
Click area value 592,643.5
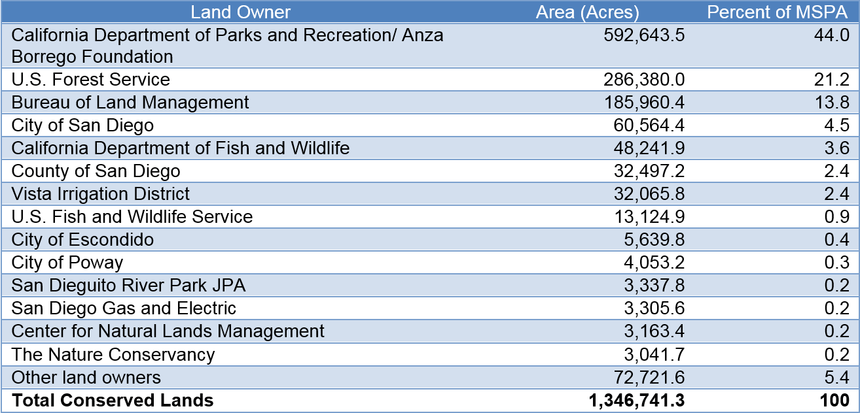[644, 35]
